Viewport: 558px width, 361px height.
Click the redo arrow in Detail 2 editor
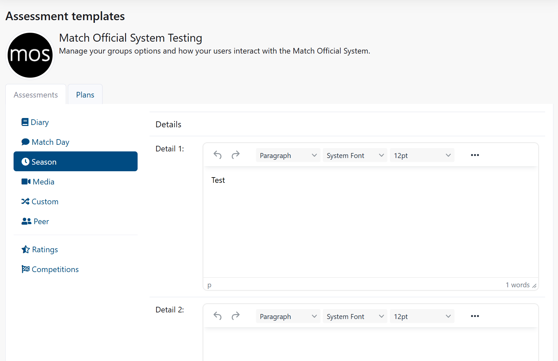coord(236,316)
